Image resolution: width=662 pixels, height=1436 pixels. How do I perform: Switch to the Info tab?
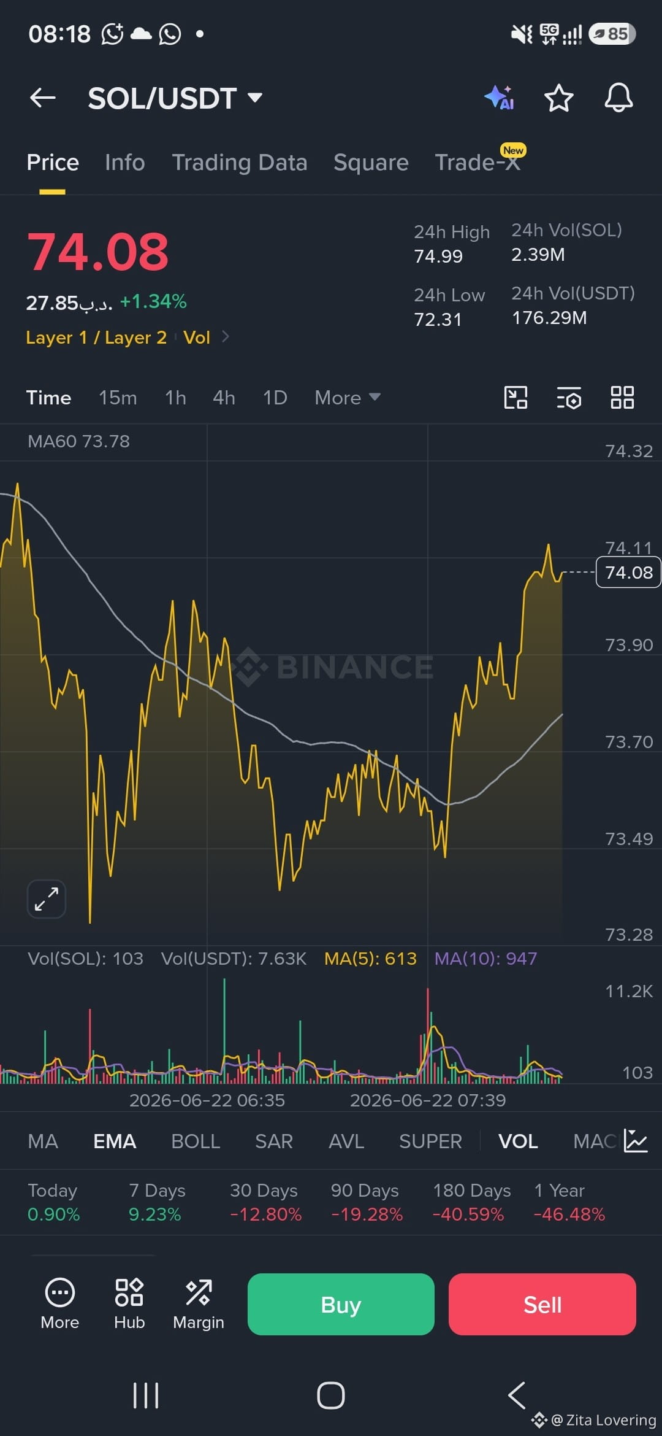point(125,163)
